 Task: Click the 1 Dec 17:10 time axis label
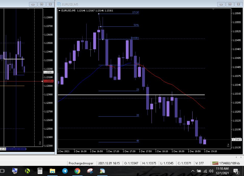pos(113,151)
